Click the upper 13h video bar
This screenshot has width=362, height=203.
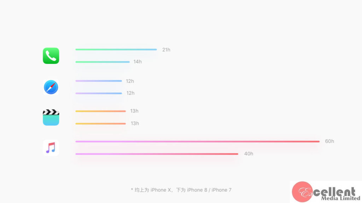tap(100, 111)
